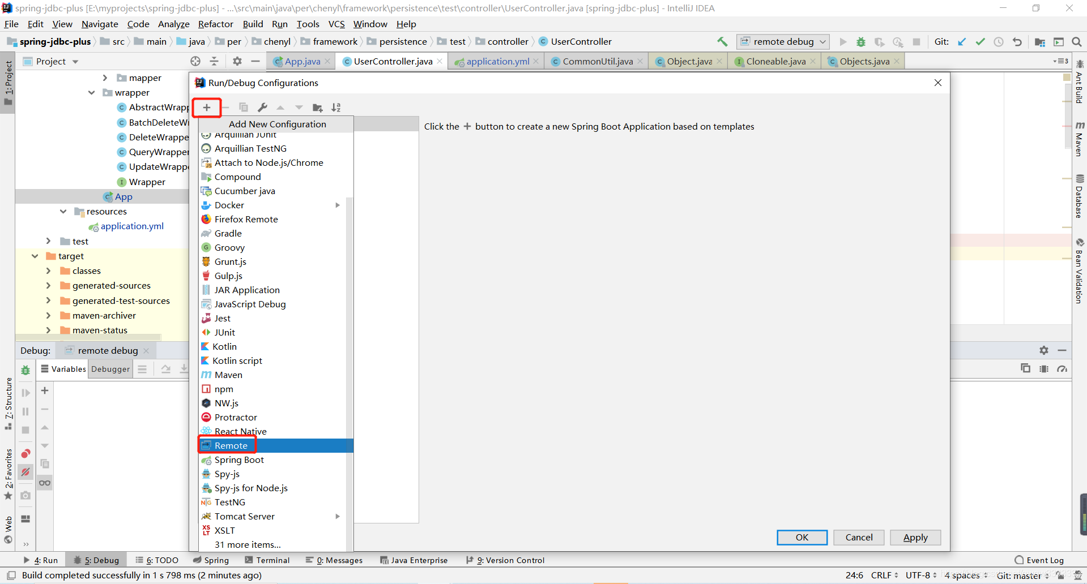This screenshot has width=1087, height=584.
Task: Select JUnit configuration type
Action: coord(276,332)
